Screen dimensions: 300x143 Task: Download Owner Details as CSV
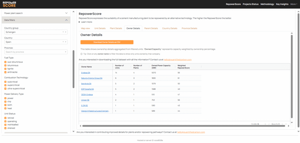[x=107, y=42]
